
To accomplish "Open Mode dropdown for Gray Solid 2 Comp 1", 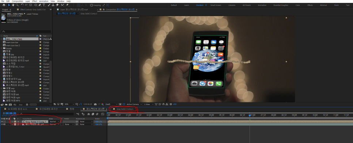I will 54,122.
